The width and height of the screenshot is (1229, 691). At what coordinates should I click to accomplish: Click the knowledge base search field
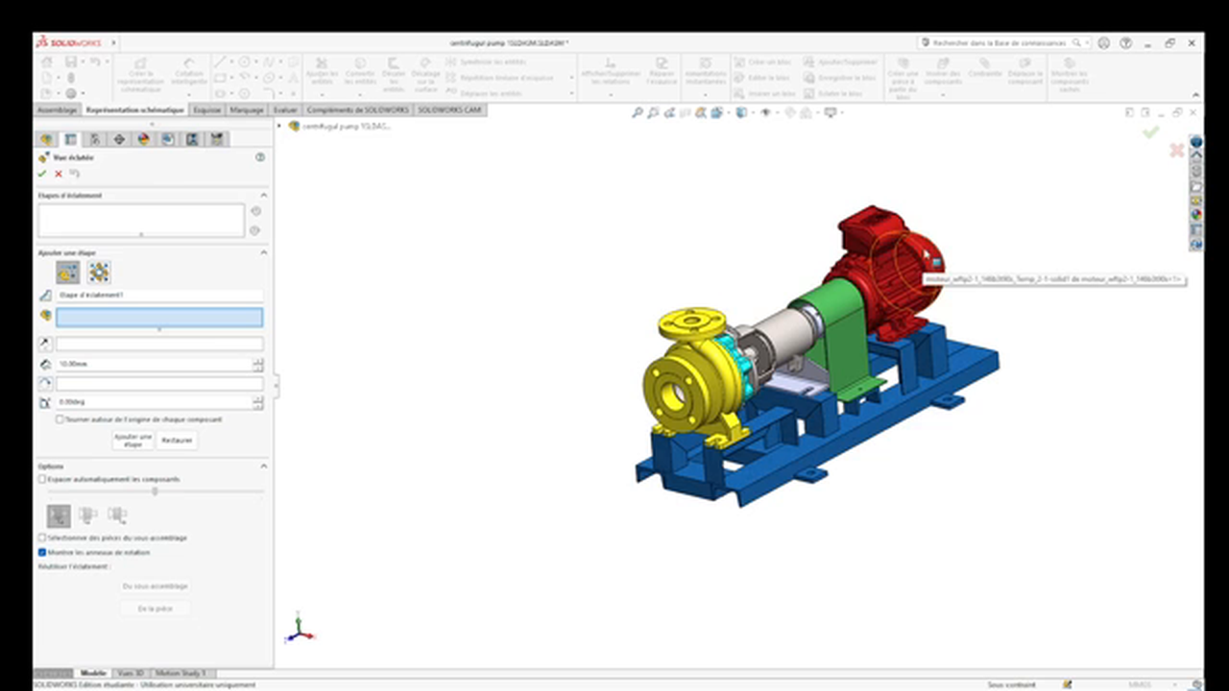pyautogui.click(x=999, y=43)
